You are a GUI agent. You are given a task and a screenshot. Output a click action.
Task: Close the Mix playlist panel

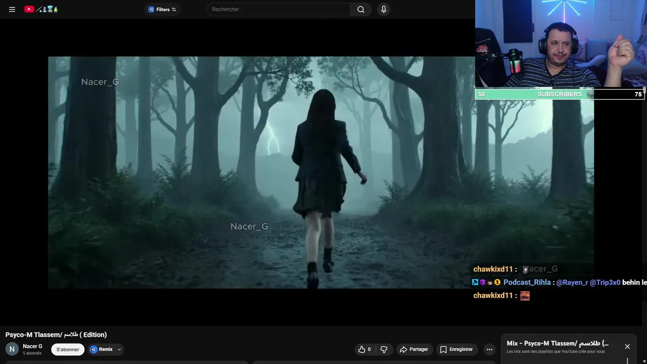pos(627,346)
